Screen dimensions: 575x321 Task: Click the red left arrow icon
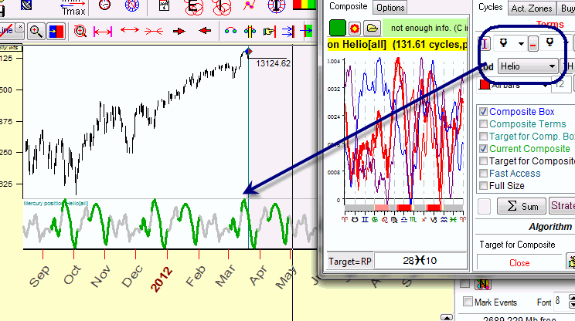(205, 32)
